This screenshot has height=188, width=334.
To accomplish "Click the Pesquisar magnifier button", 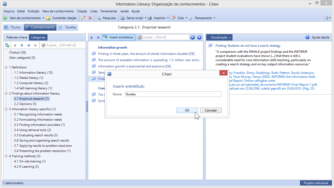I will pos(106,18).
